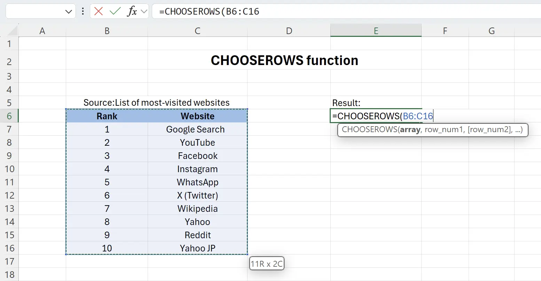This screenshot has width=541, height=281.
Task: Select the cell containing Yahoo JP
Action: coord(197,248)
